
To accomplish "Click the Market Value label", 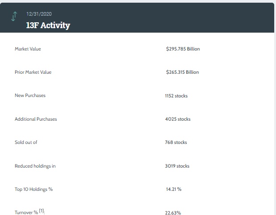I will [x=28, y=49].
